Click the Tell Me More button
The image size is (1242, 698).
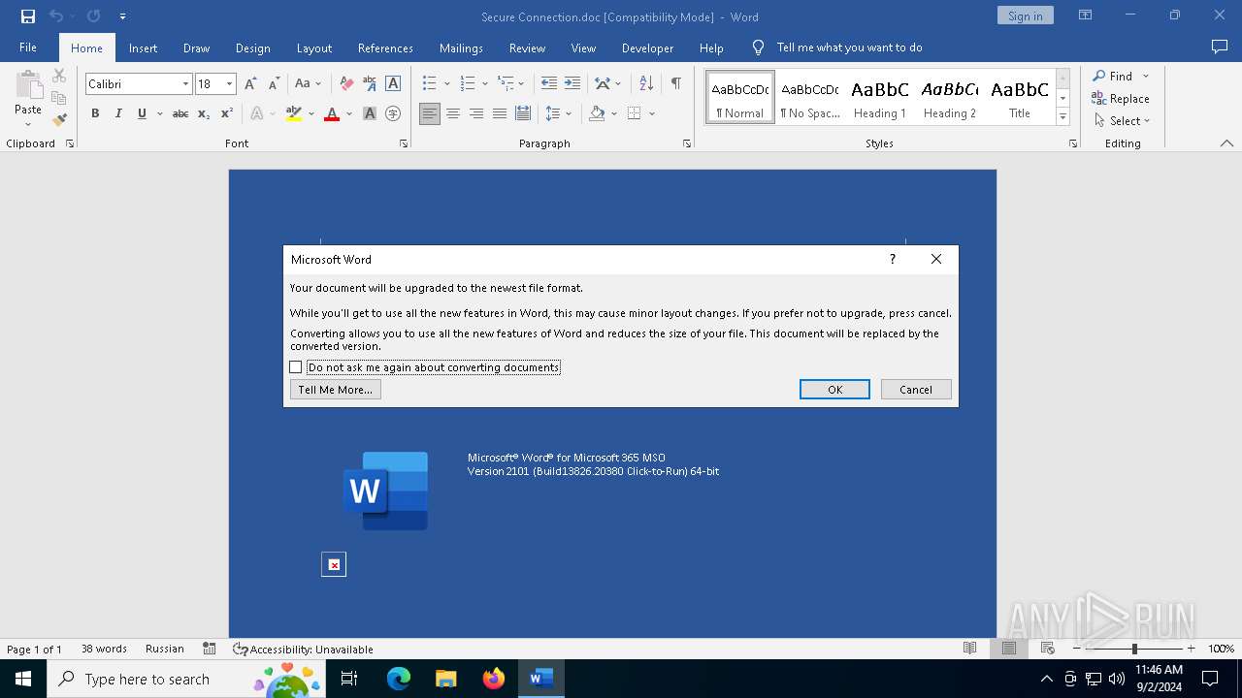click(335, 389)
